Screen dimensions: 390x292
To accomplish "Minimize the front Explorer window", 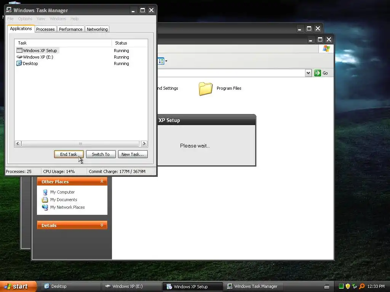I will pyautogui.click(x=311, y=40).
